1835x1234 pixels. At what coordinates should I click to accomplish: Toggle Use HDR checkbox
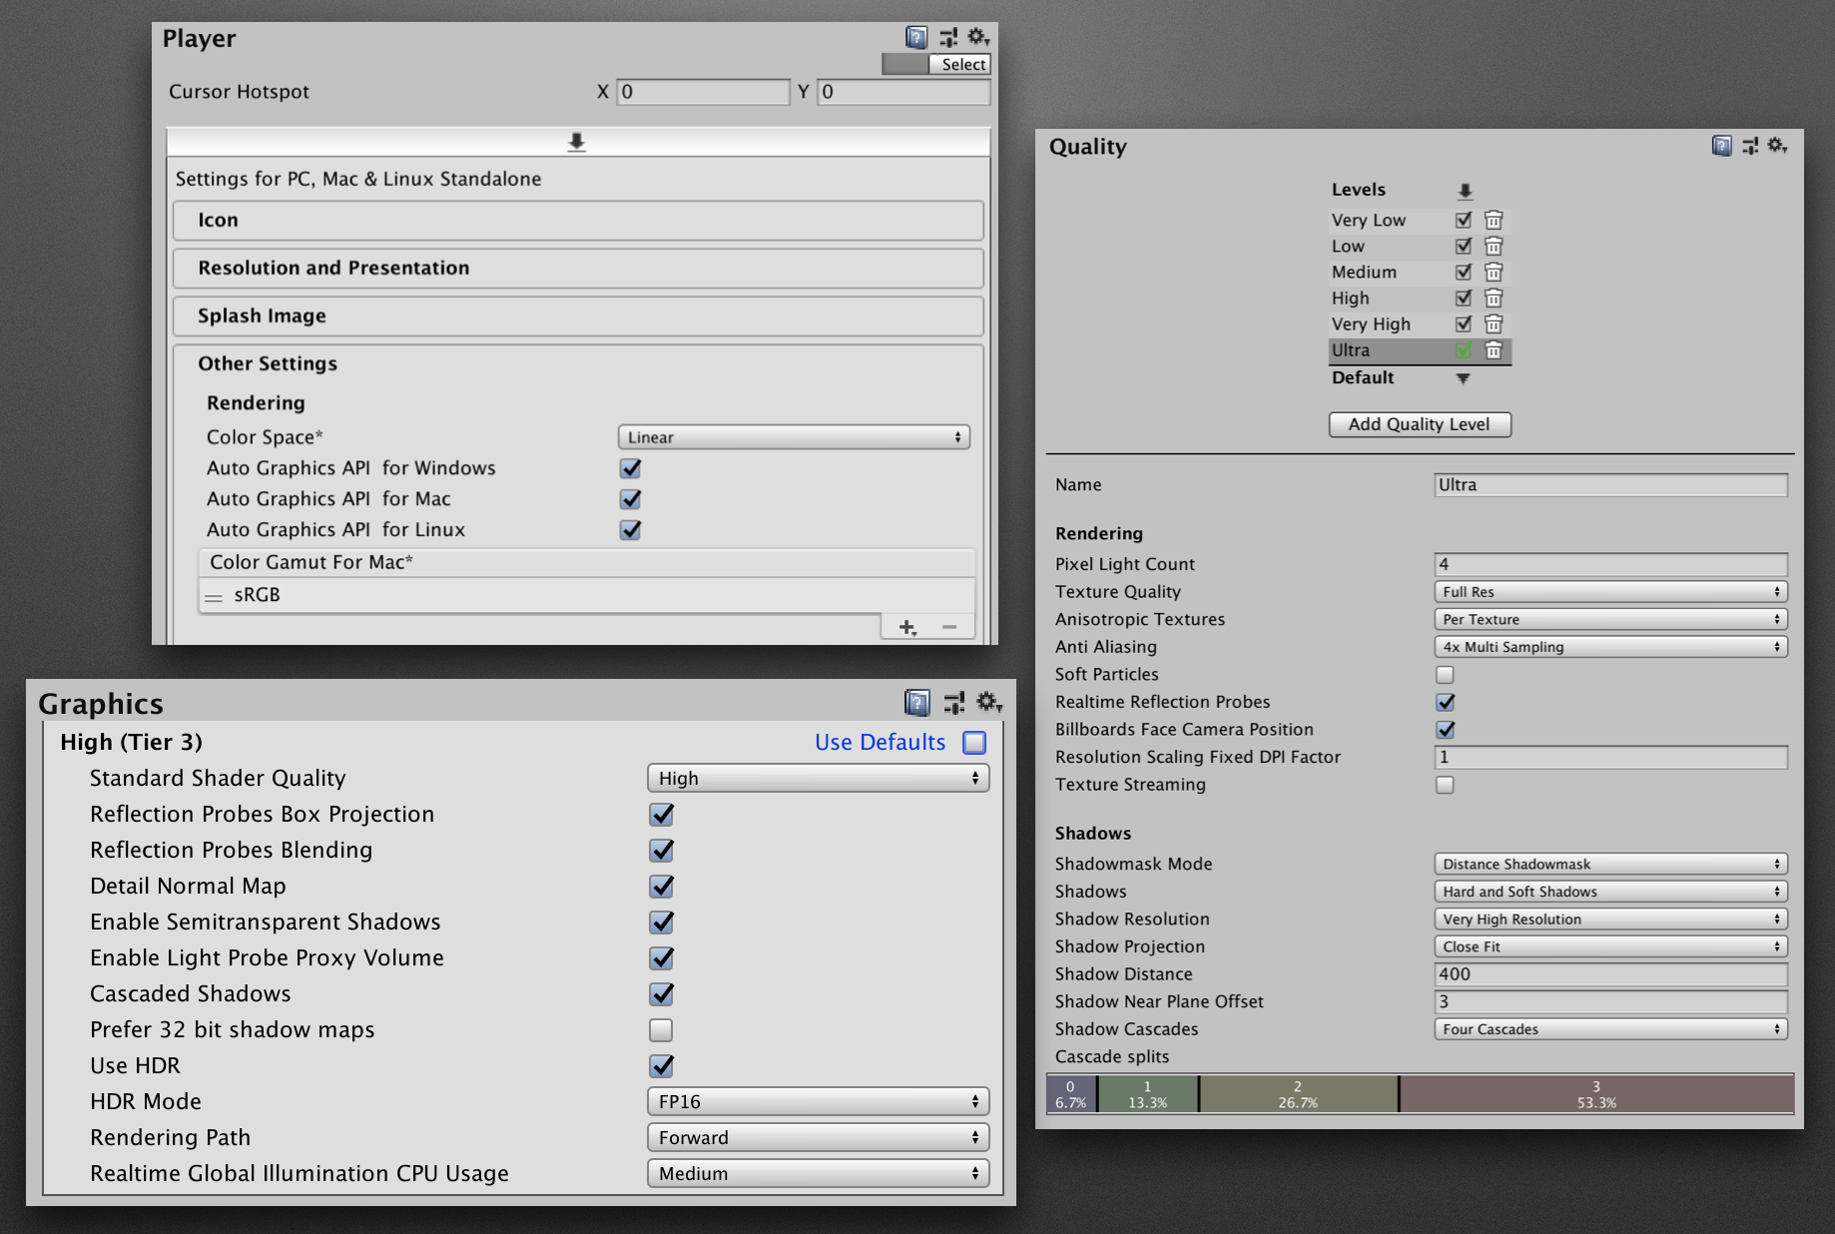[x=661, y=1066]
